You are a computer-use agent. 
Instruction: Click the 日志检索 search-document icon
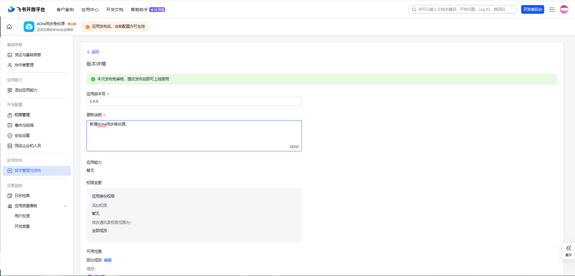tap(10, 196)
